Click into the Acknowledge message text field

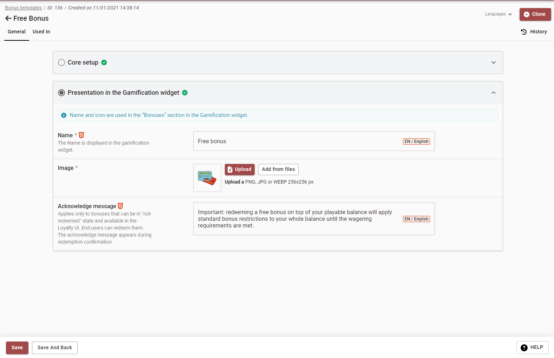(x=295, y=219)
